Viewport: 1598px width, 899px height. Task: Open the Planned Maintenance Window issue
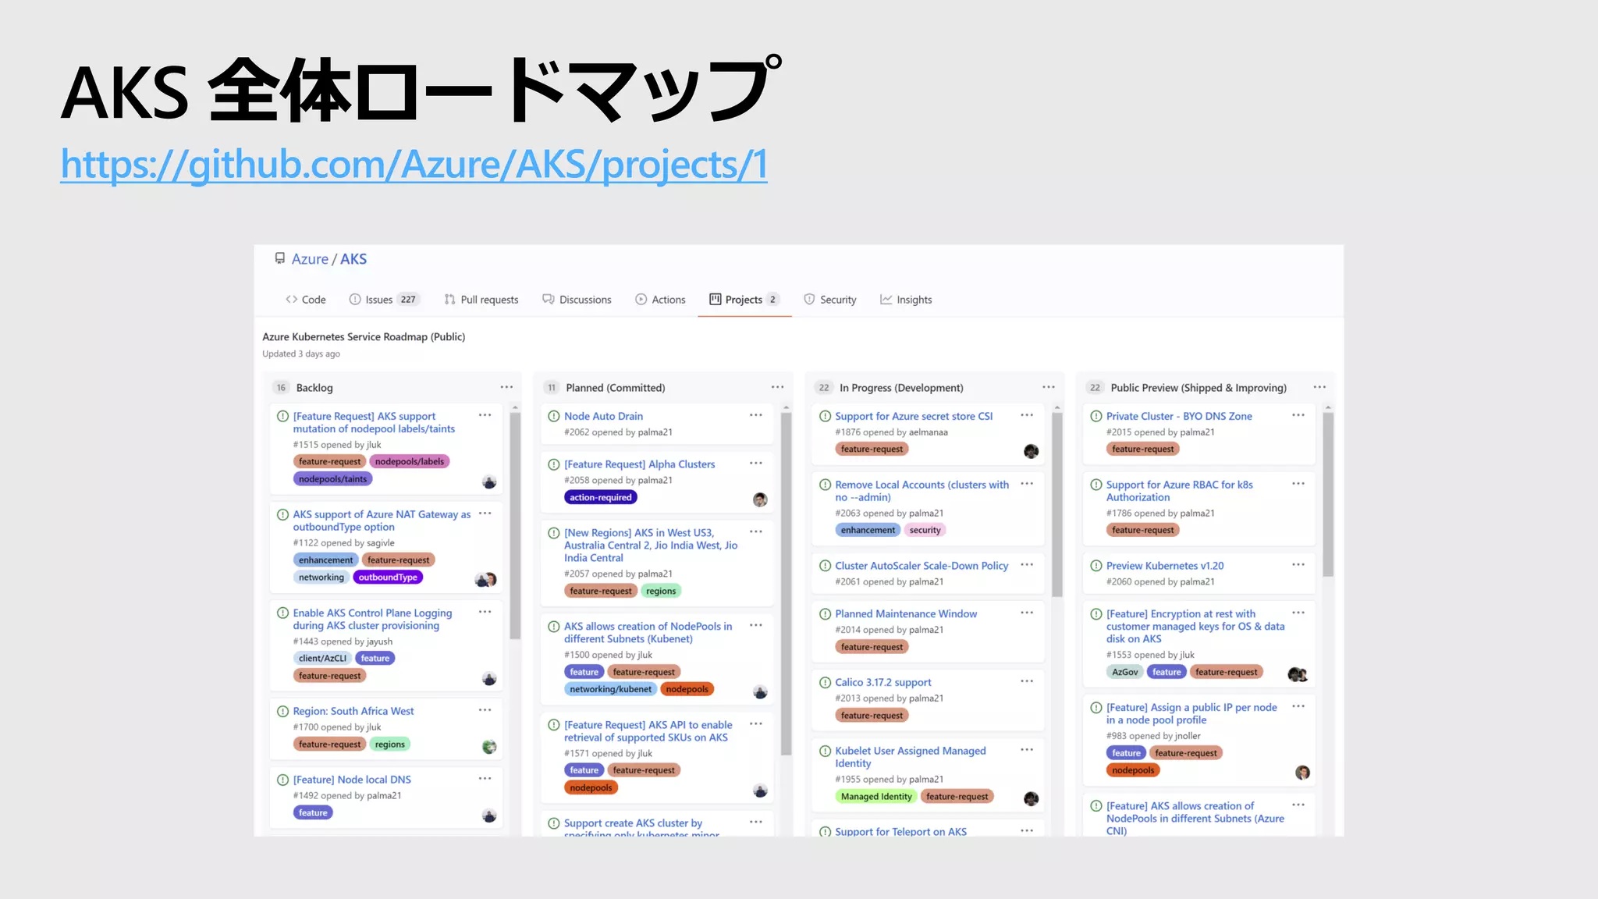tap(906, 614)
